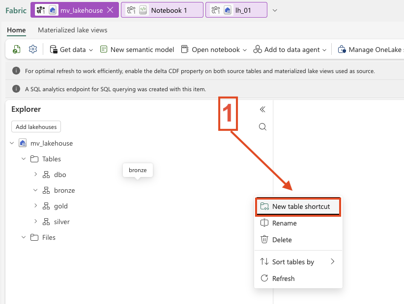
Task: Click the Manage OneLake toolbar item
Action: coord(370,50)
